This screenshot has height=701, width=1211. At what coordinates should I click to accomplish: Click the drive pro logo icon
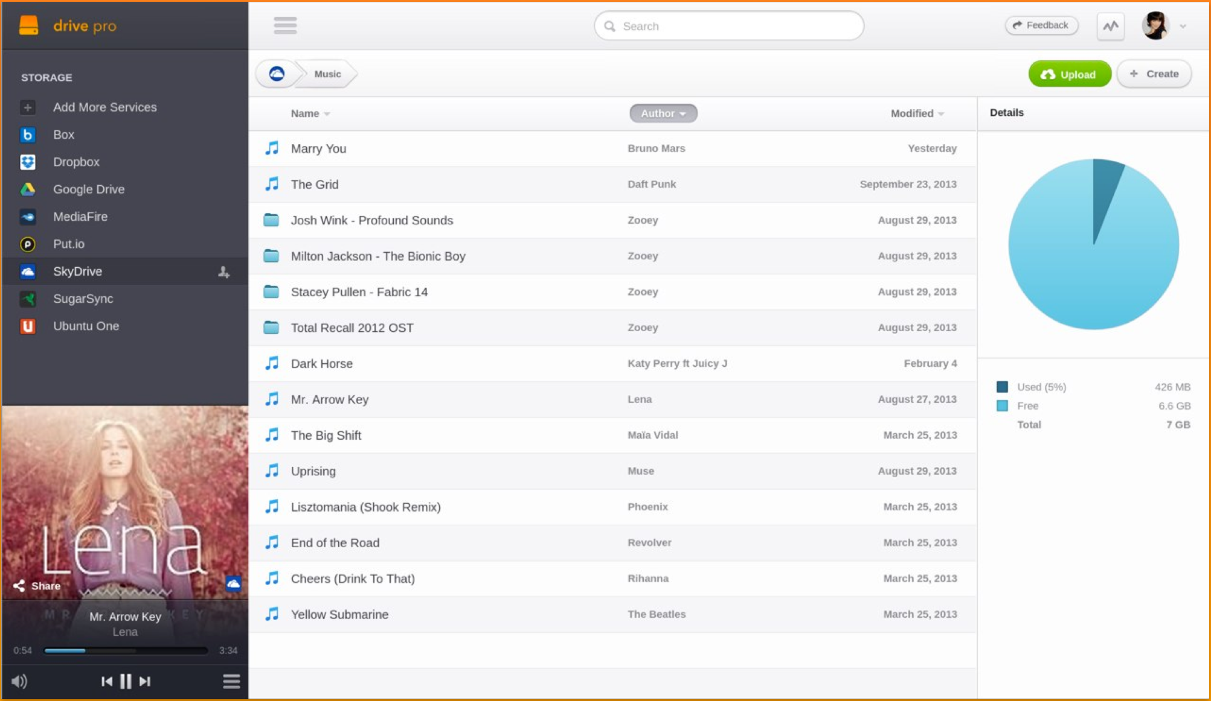pyautogui.click(x=28, y=25)
